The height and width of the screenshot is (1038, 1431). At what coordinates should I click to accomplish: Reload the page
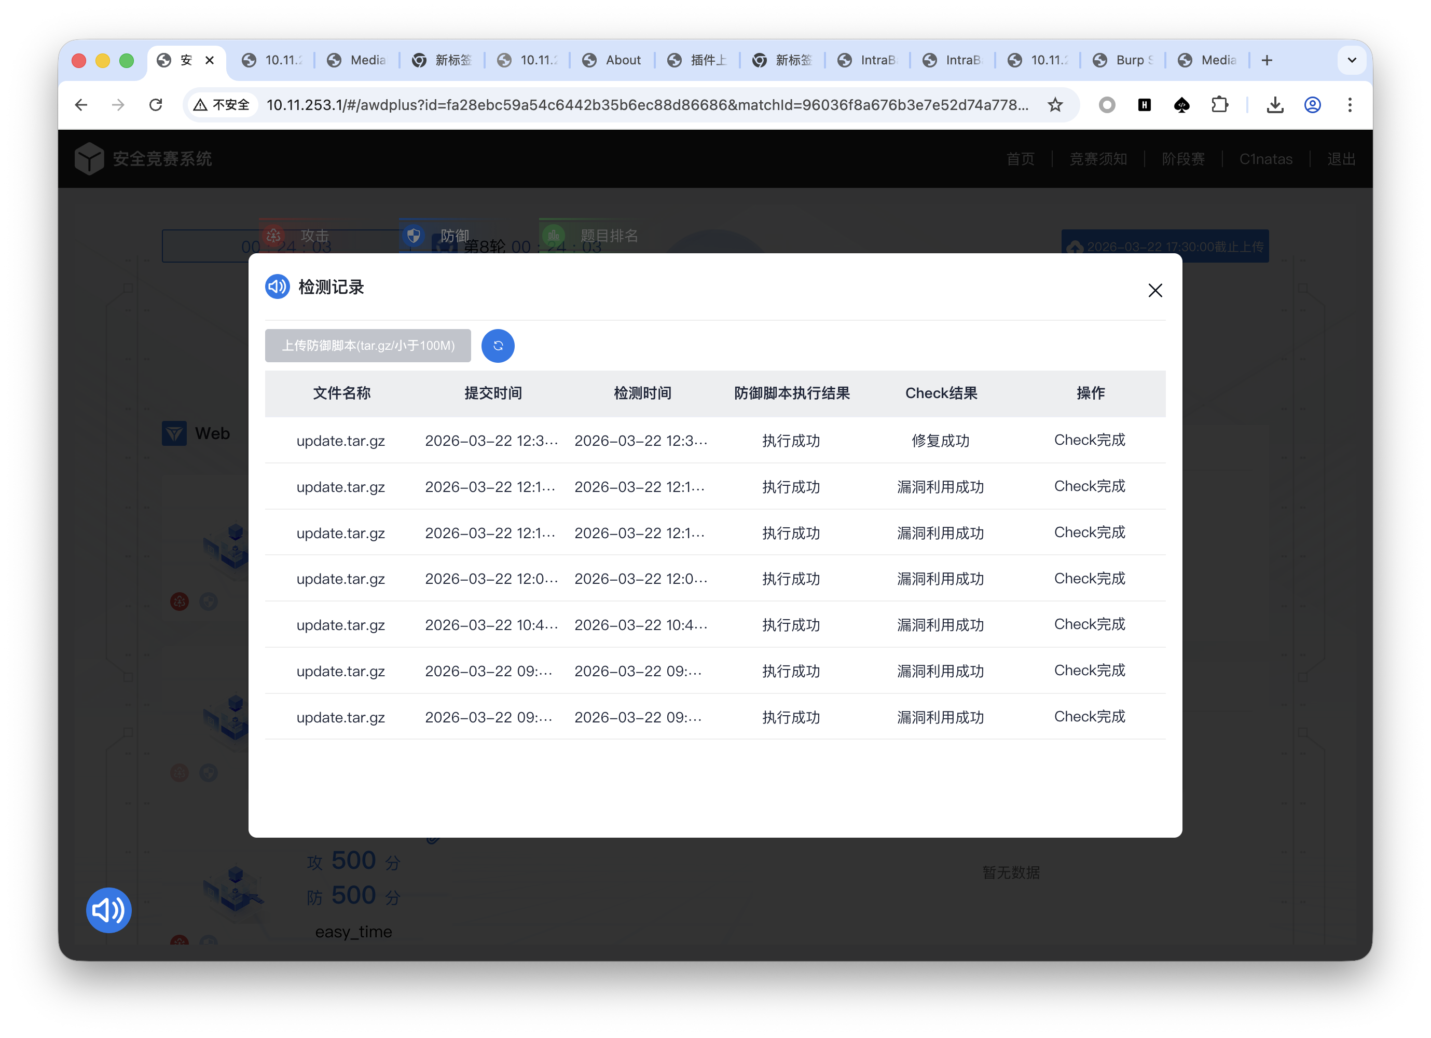(156, 105)
